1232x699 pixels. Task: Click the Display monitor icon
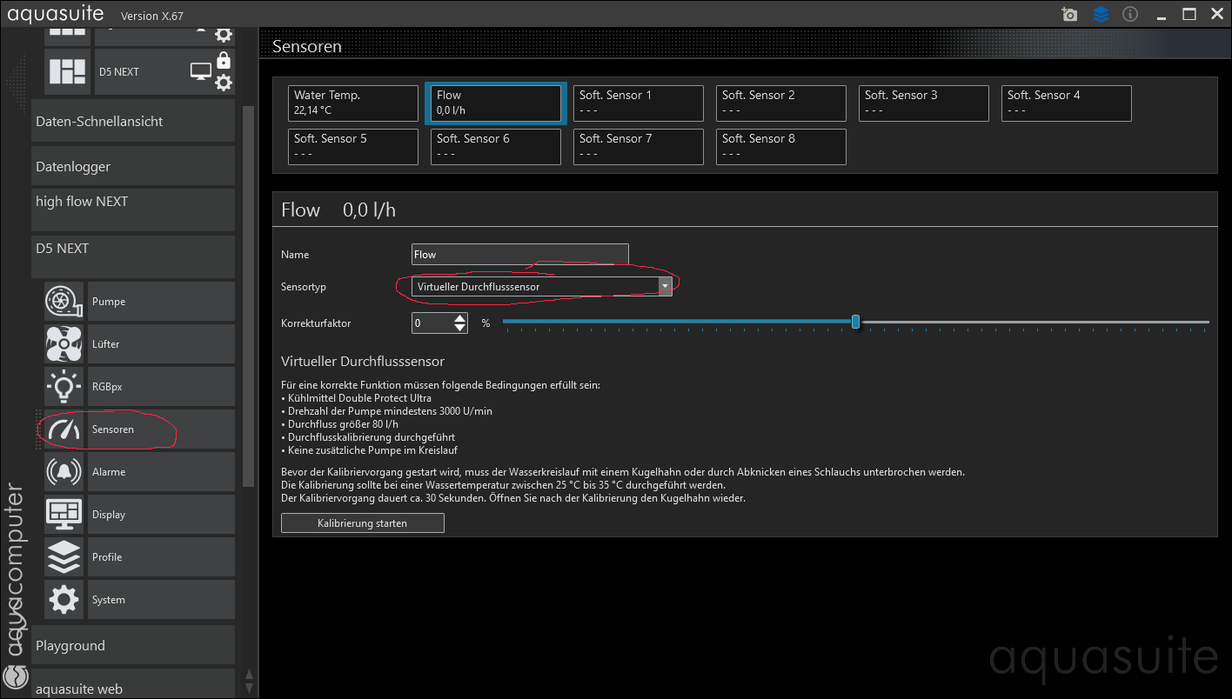click(x=64, y=514)
